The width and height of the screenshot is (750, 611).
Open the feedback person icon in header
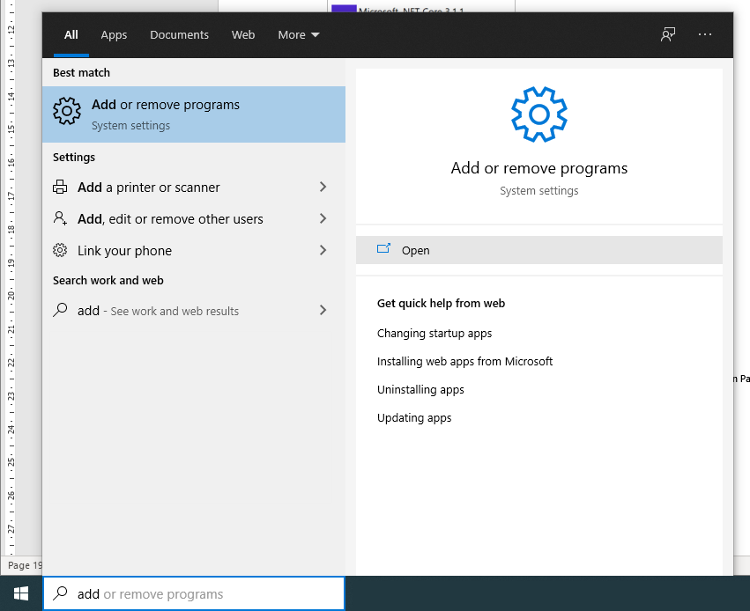[x=668, y=34]
